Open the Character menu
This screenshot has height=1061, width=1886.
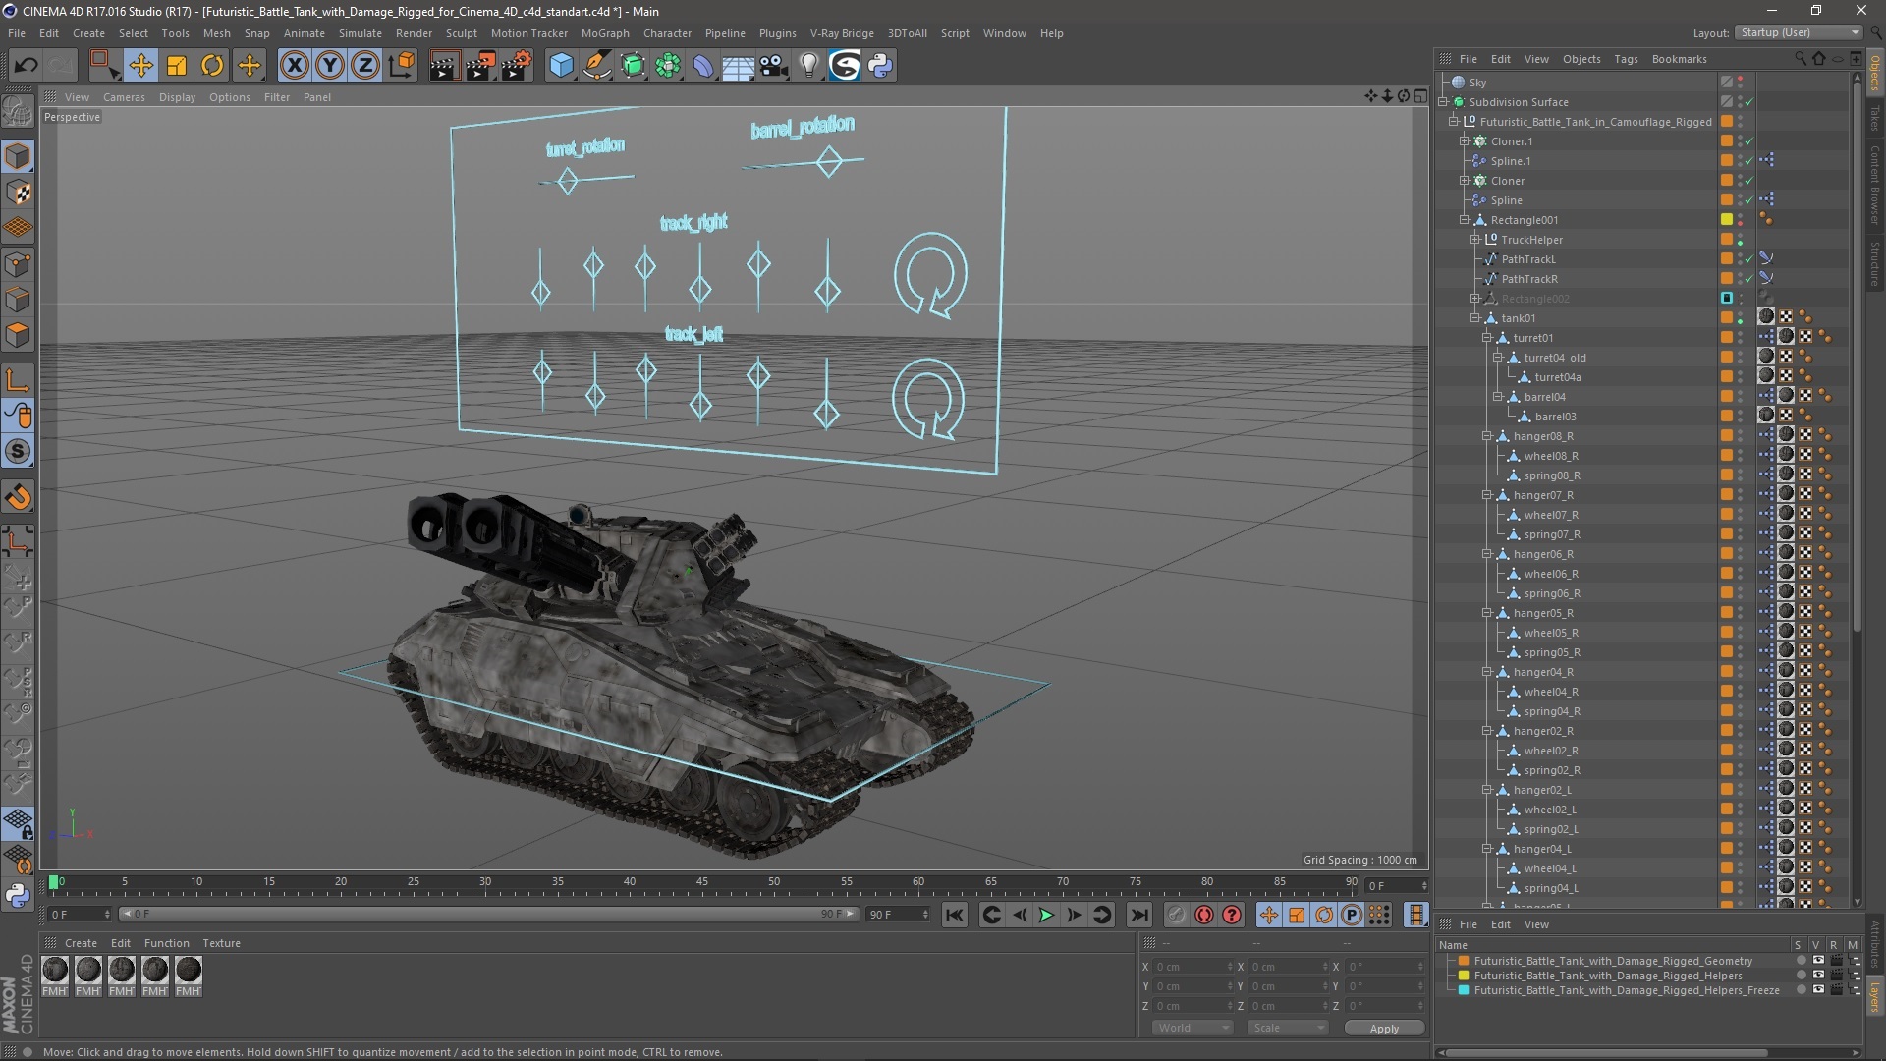[x=667, y=33]
